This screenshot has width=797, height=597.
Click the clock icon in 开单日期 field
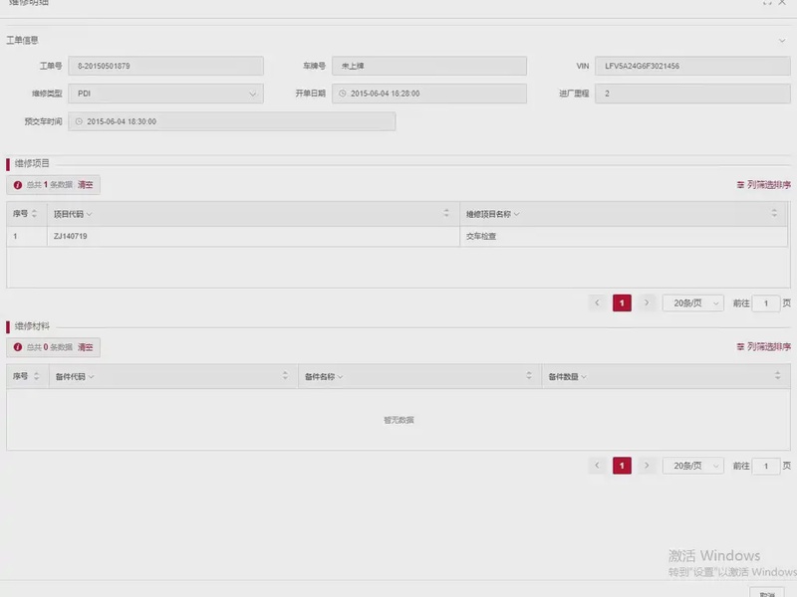tap(342, 94)
